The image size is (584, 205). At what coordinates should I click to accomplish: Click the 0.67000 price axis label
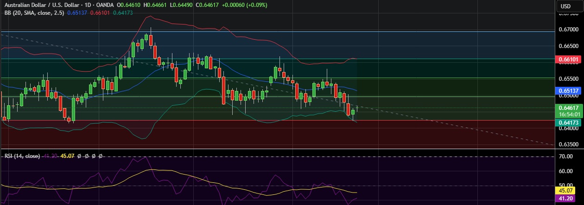click(x=568, y=30)
